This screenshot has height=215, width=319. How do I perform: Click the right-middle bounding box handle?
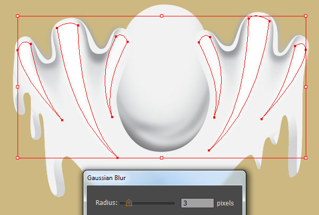click(x=306, y=87)
